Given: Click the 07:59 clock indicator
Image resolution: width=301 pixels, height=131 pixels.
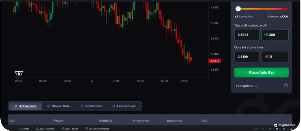Looking at the screenshot, I should pyautogui.click(x=24, y=129).
